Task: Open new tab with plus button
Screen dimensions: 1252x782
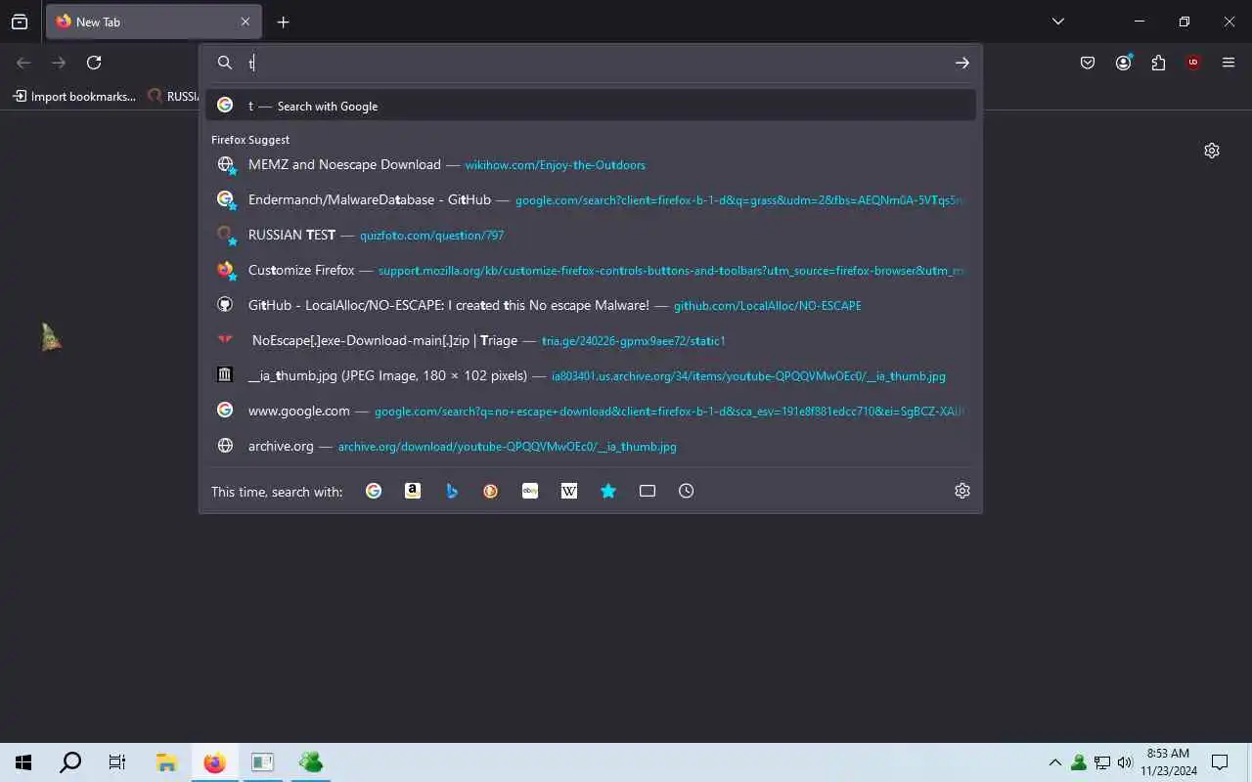Action: click(283, 22)
